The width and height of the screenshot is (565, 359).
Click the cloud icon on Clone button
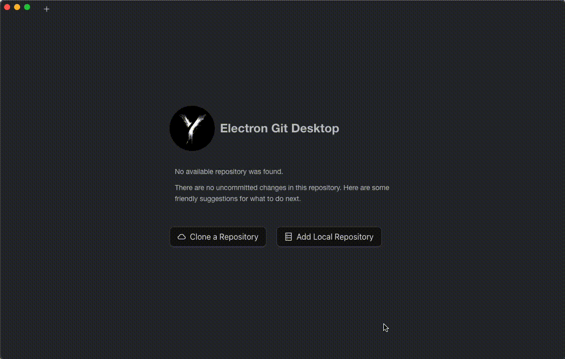(182, 237)
